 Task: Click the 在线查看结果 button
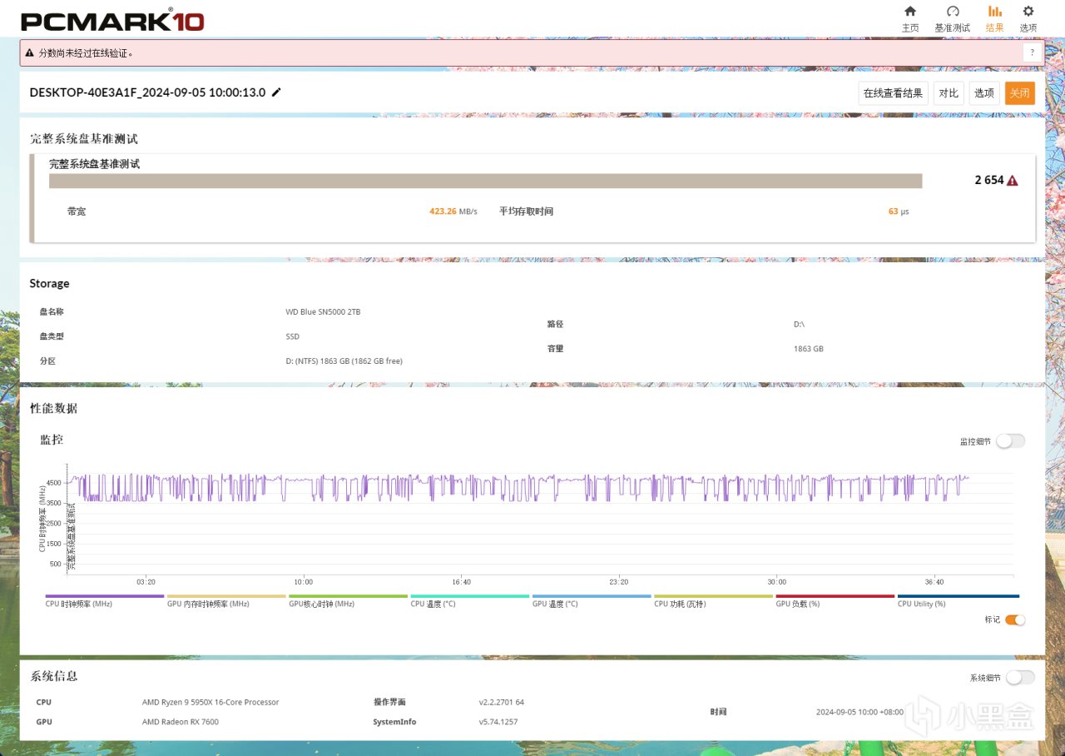click(x=893, y=93)
